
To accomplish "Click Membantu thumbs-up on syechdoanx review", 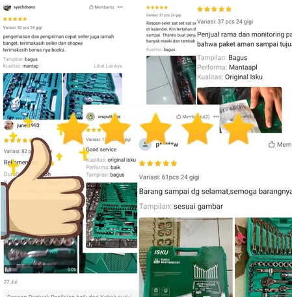I will click(91, 7).
